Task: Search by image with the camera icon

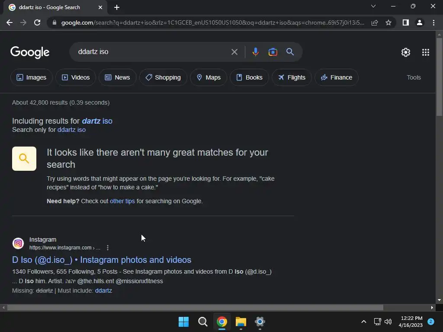Action: tap(273, 52)
